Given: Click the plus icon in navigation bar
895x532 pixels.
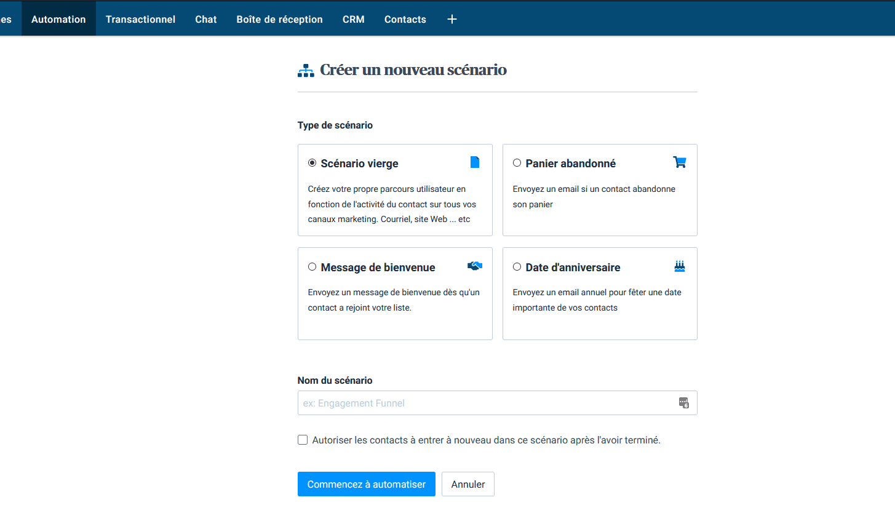Looking at the screenshot, I should (452, 19).
